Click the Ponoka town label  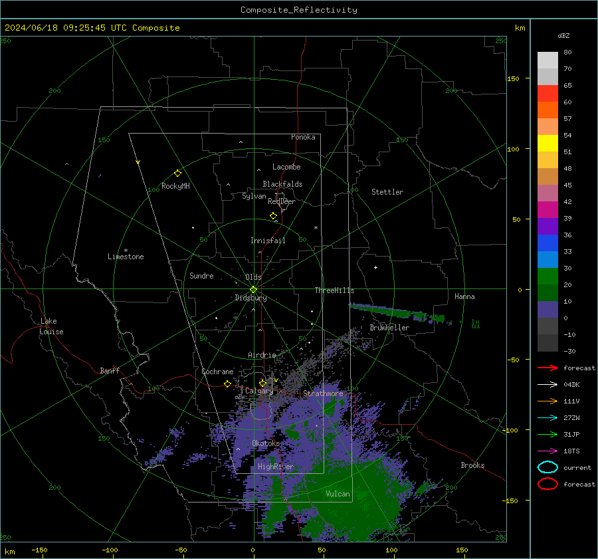pos(303,137)
